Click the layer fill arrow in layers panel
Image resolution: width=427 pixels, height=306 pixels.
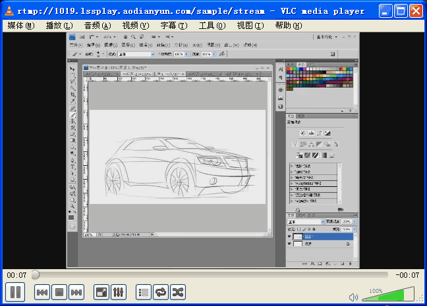tap(355, 229)
